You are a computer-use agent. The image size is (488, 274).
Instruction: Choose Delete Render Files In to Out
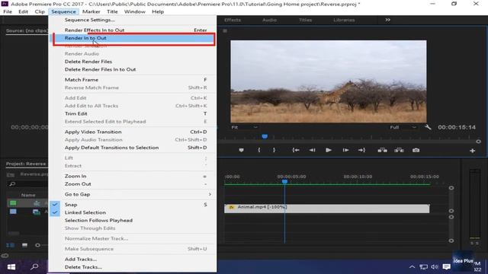(133, 69)
